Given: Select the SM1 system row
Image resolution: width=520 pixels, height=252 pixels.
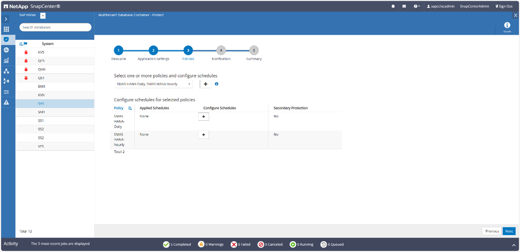Looking at the screenshot, I should (x=55, y=112).
